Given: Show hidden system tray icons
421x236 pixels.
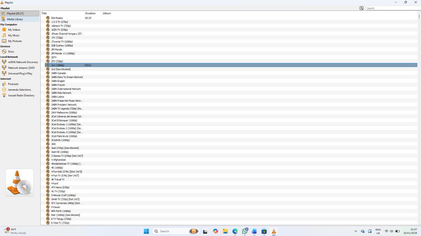Looking at the screenshot, I should pos(356,231).
